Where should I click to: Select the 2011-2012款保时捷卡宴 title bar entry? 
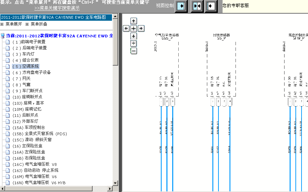pos(56,17)
